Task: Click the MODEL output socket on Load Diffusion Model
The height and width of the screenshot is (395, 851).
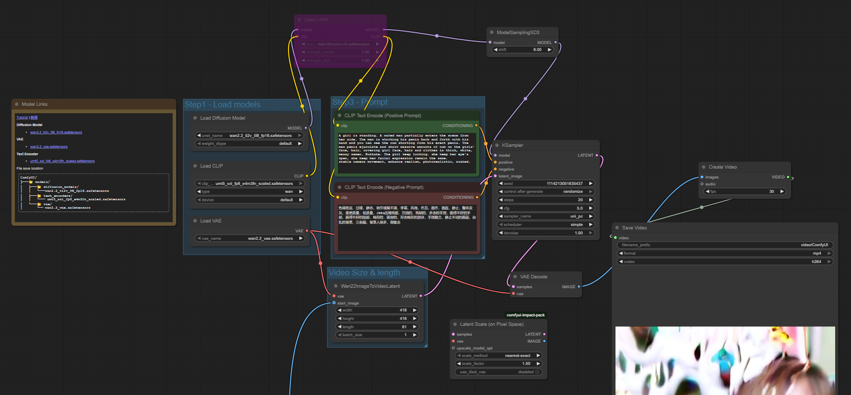Action: point(306,128)
